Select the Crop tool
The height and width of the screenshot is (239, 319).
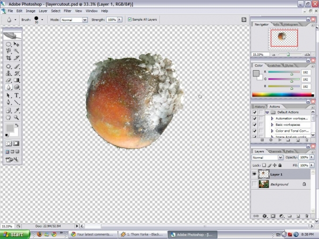click(x=9, y=58)
